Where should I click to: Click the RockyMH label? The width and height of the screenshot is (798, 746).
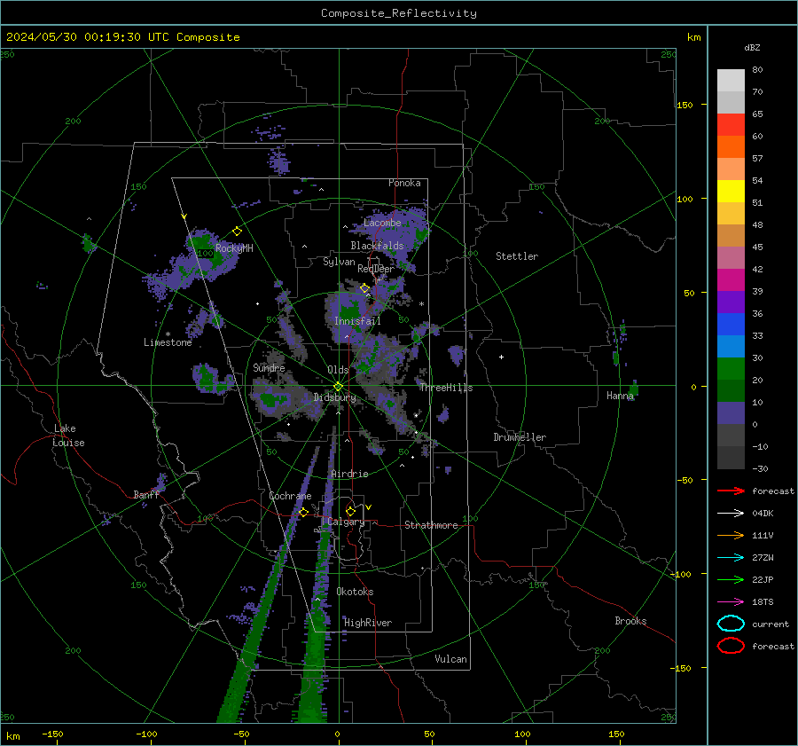pos(234,248)
